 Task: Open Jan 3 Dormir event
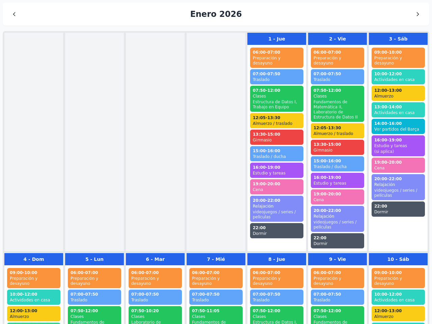[x=398, y=209]
